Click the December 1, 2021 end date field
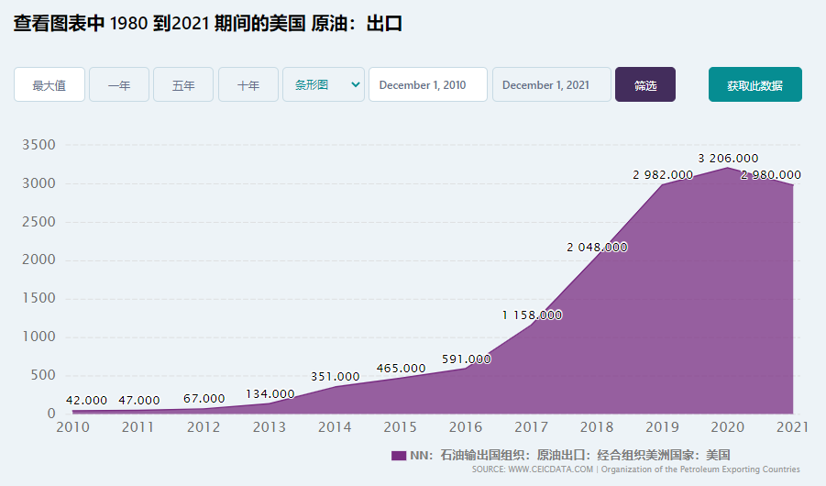The image size is (826, 486). click(x=552, y=84)
